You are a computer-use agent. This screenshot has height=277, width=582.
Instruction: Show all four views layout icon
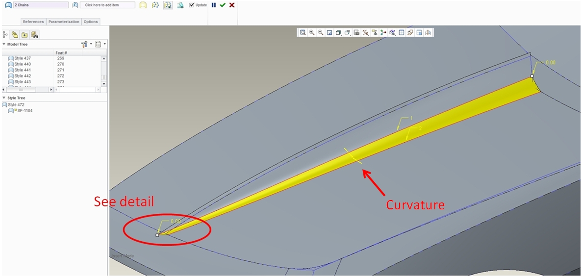pos(419,33)
